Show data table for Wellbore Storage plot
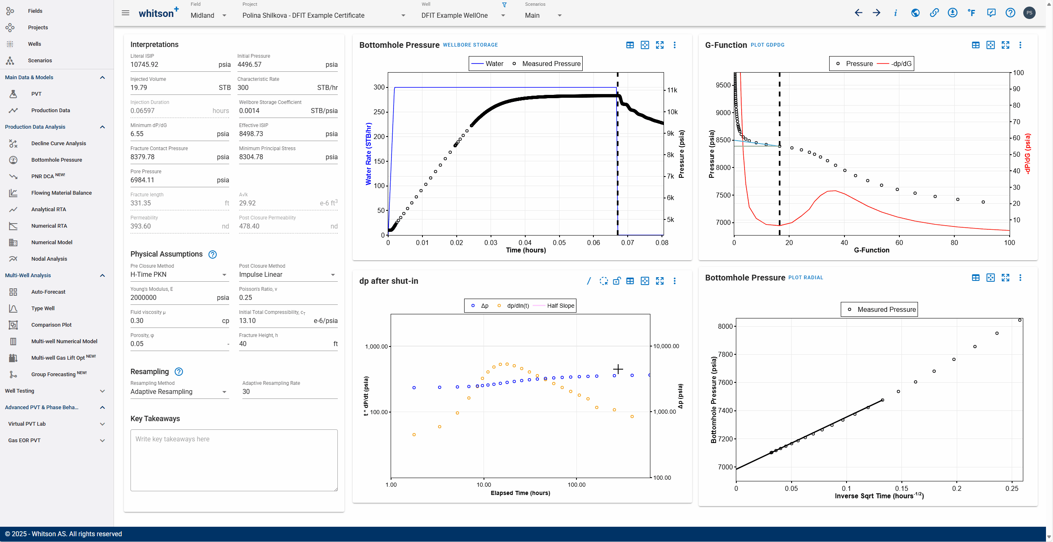1053x542 pixels. (x=630, y=45)
